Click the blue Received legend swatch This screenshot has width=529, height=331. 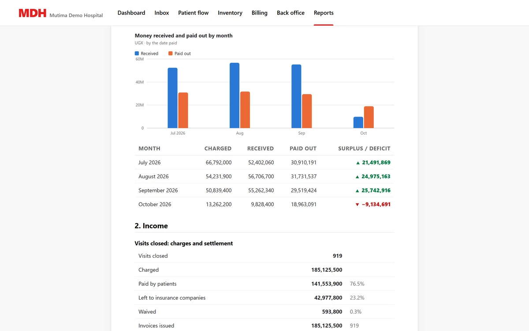coord(137,53)
